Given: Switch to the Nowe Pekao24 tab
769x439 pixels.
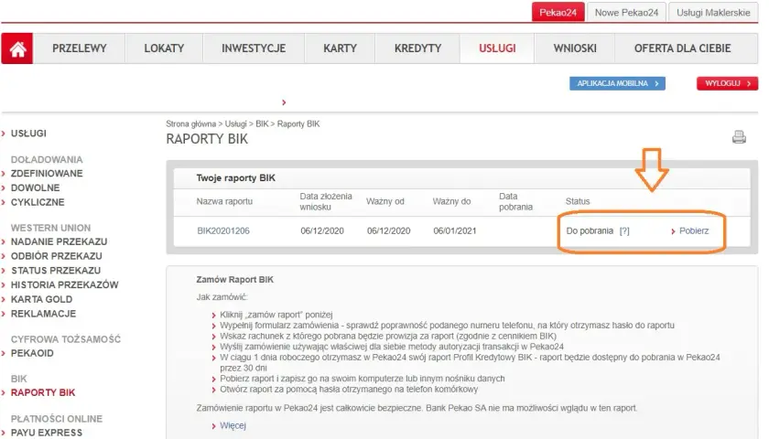Looking at the screenshot, I should pos(626,12).
